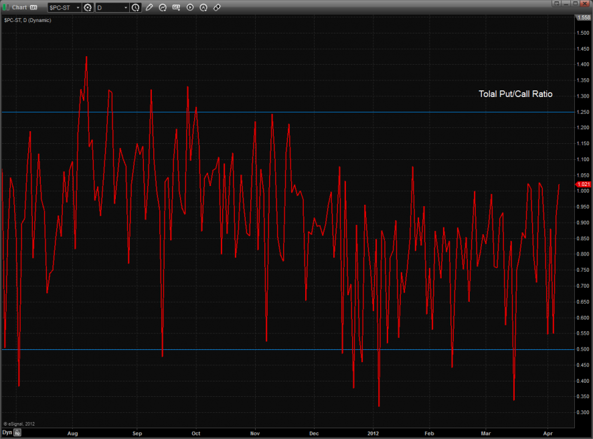
Task: Maximize the chart window
Action: (x=575, y=3)
